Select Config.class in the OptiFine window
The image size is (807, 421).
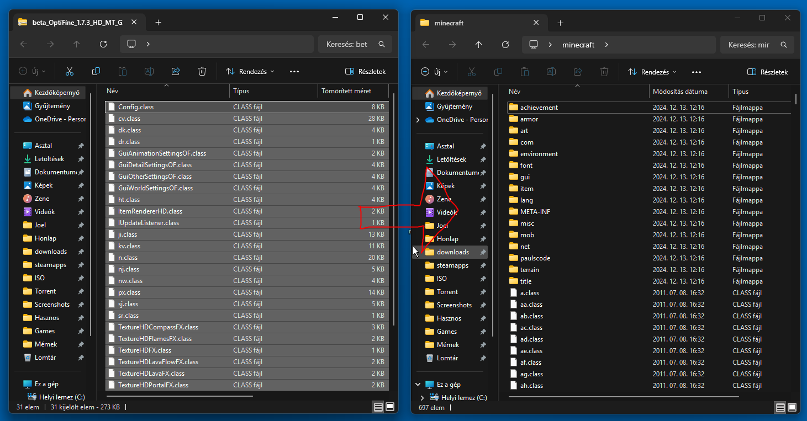click(247, 107)
